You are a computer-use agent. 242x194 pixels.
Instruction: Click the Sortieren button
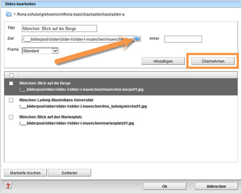69,173
